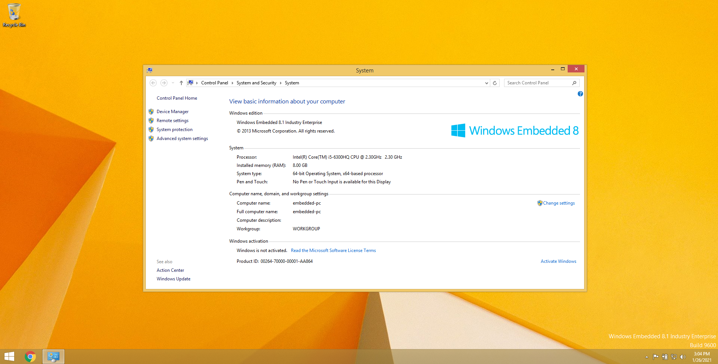
Task: Open Advanced system settings link
Action: pyautogui.click(x=182, y=139)
